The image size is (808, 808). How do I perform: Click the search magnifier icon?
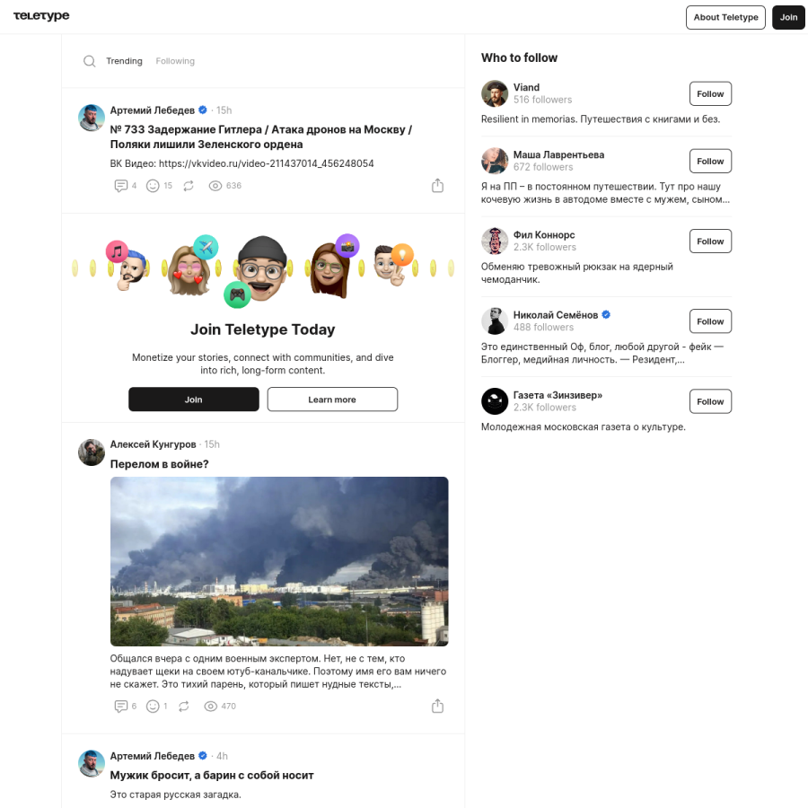tap(89, 61)
